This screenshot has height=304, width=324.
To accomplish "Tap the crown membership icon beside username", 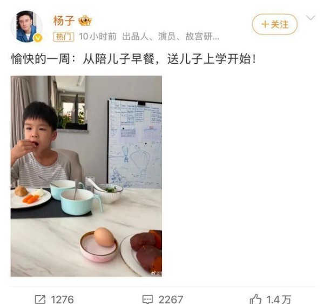I will pyautogui.click(x=85, y=21).
